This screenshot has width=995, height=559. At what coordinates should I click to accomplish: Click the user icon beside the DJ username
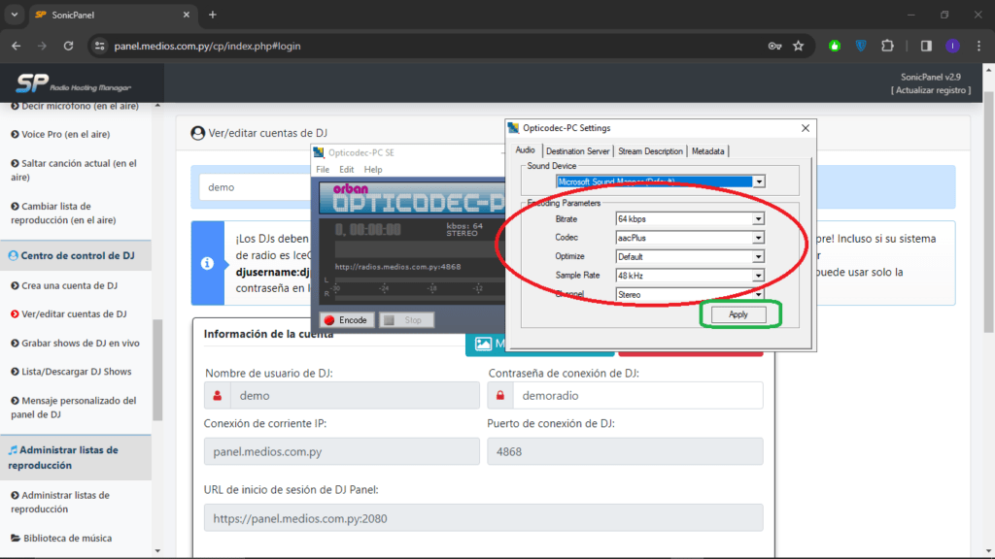pos(217,396)
